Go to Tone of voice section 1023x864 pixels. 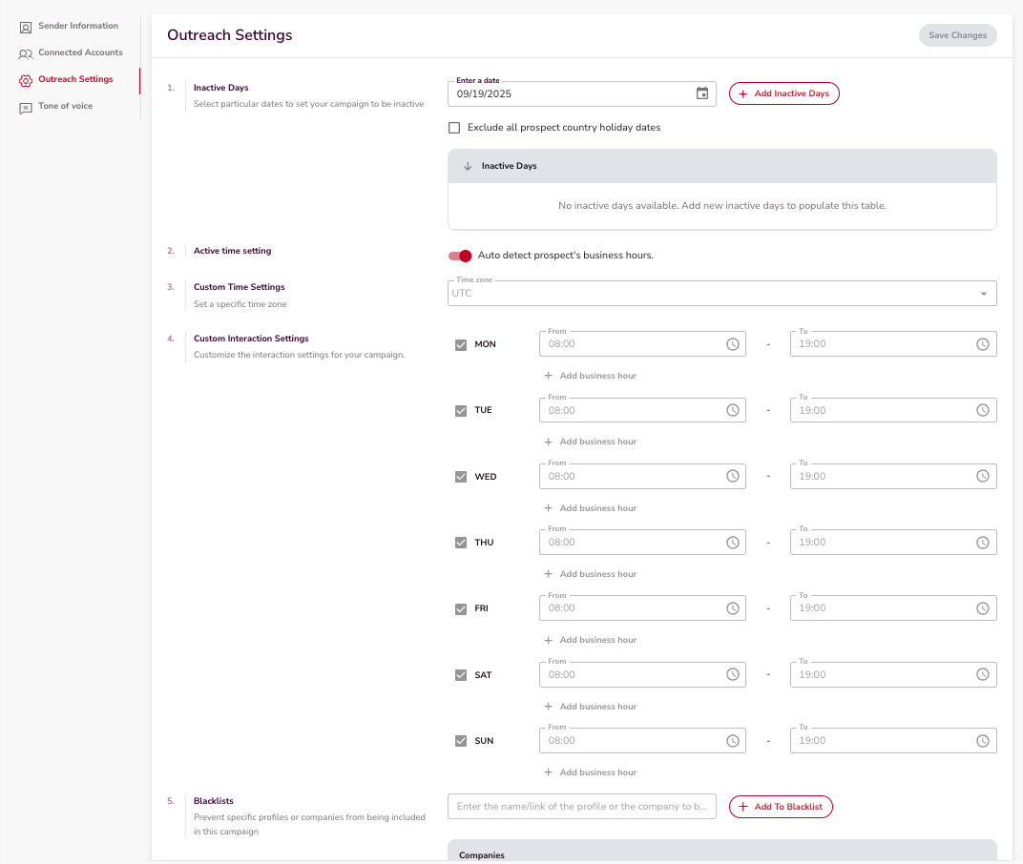(65, 107)
